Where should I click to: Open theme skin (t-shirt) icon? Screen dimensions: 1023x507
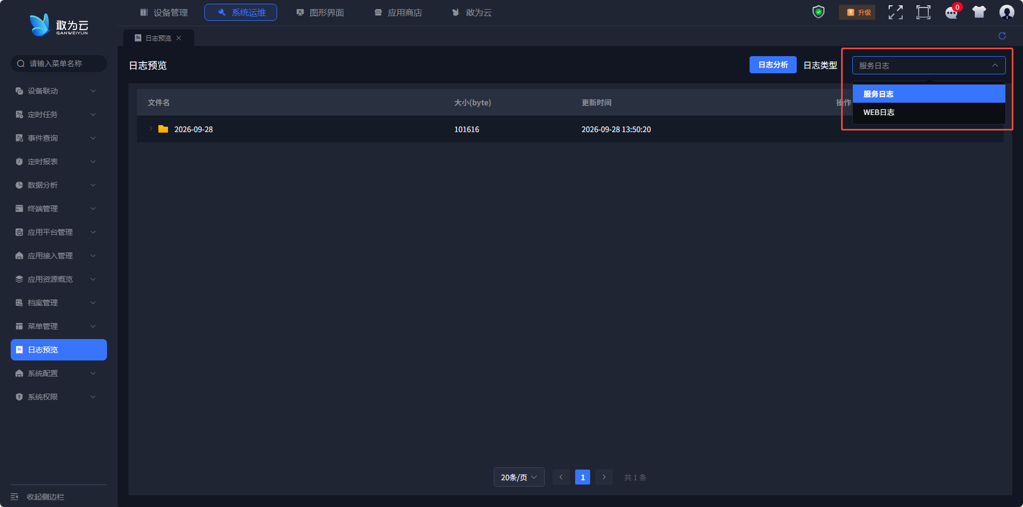[x=979, y=12]
